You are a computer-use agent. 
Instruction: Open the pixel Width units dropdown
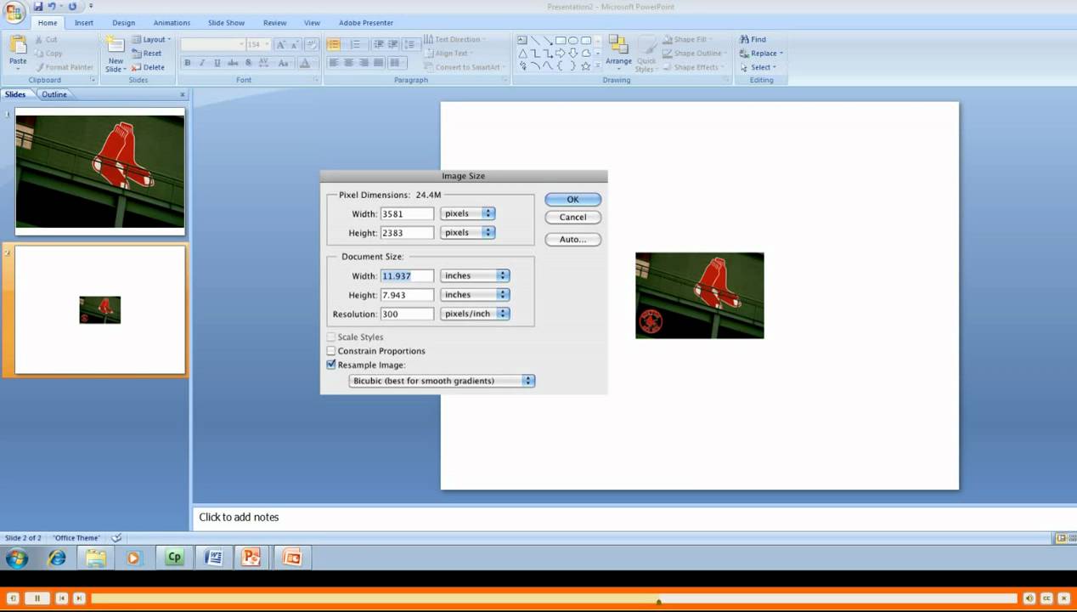click(x=468, y=213)
